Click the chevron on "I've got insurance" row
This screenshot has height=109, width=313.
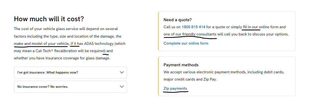point(122,72)
